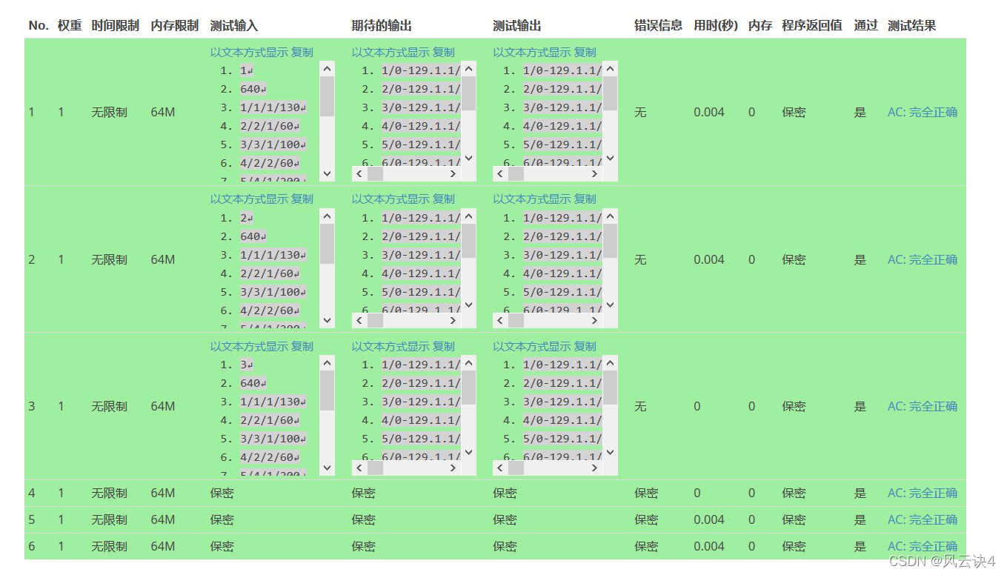Click AC result link for test 5
This screenshot has width=1007, height=575.
click(x=923, y=519)
